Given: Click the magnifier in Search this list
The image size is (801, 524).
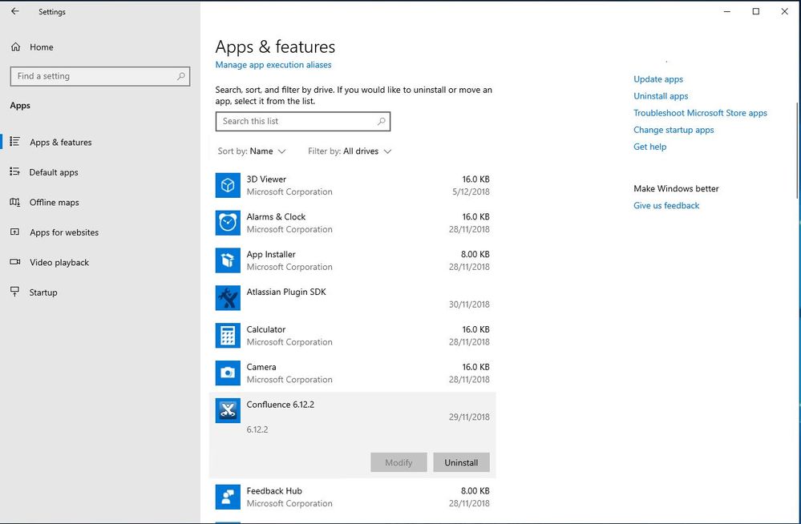Looking at the screenshot, I should pos(381,122).
